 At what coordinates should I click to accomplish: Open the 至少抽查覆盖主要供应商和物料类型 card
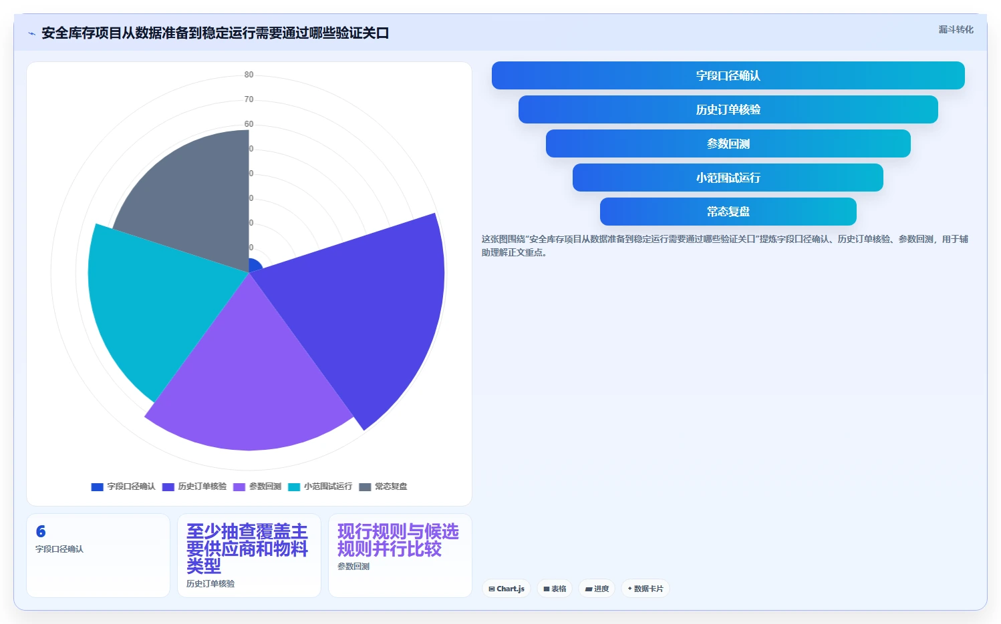coord(249,555)
